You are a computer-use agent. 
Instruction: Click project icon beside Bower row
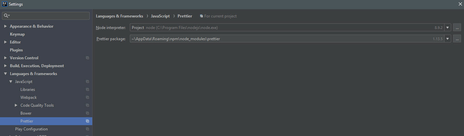point(87,113)
